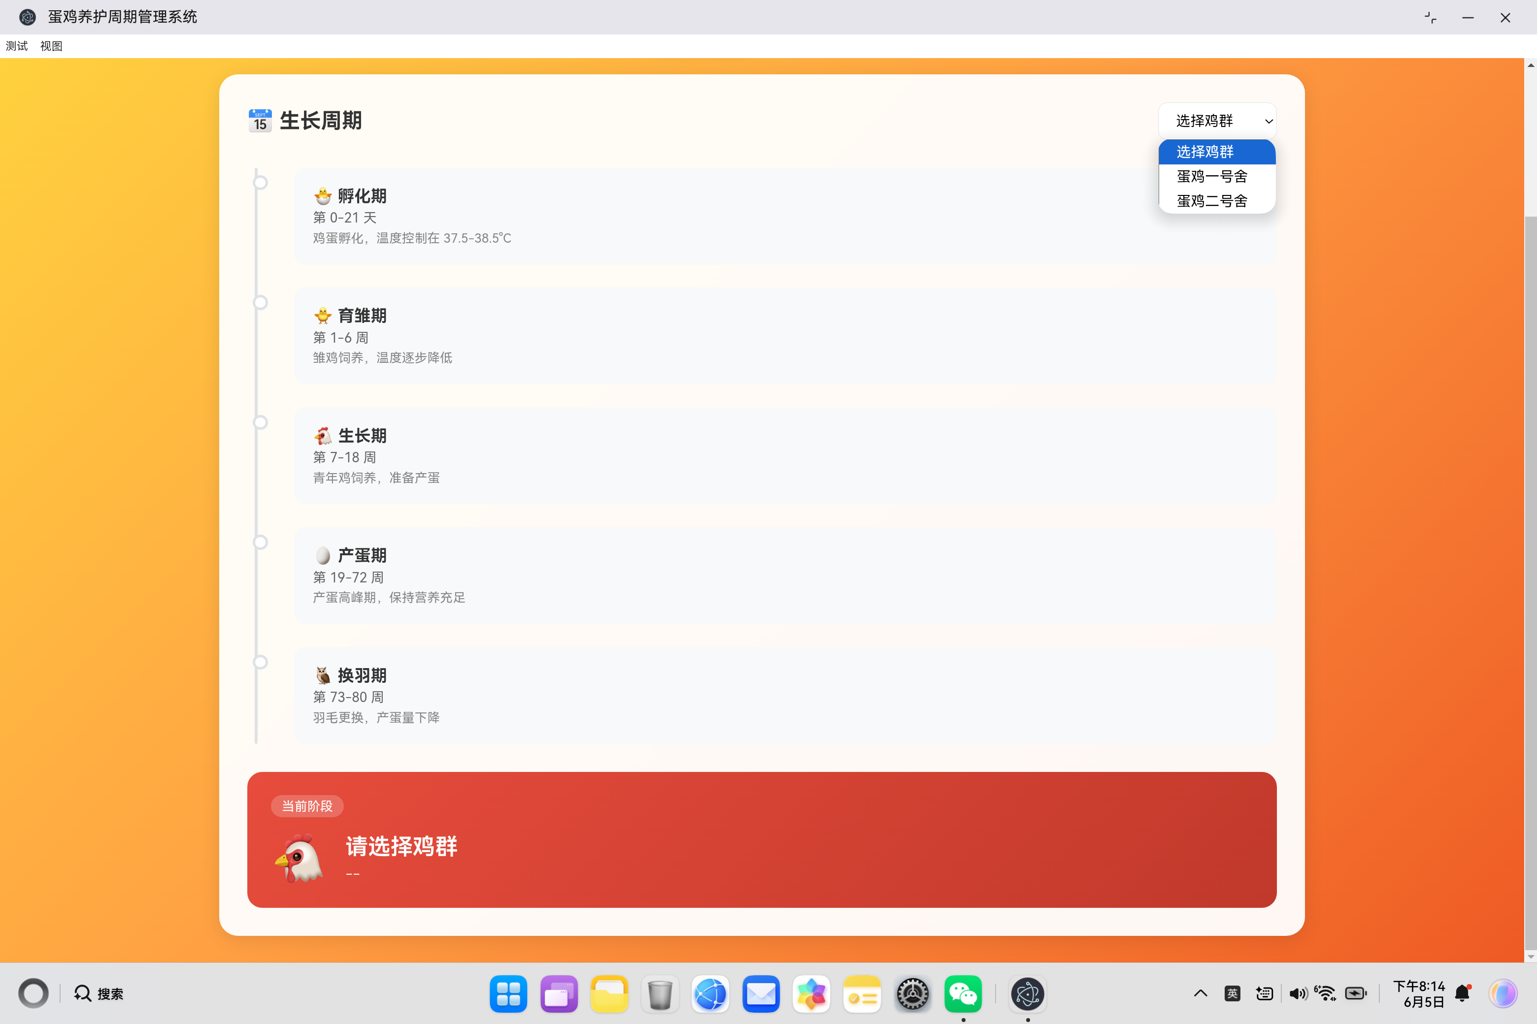
Task: Click 羽毛更换，产蛋量下降 description
Action: (376, 718)
